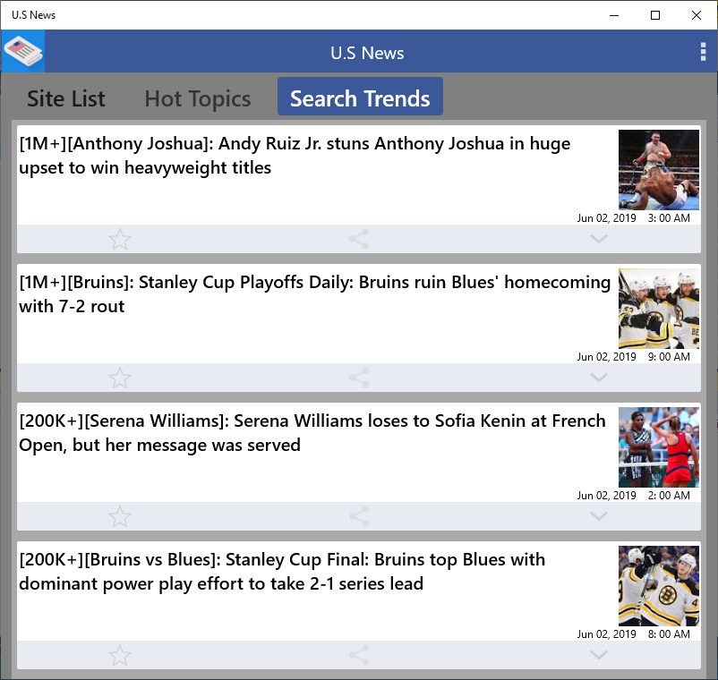Star the Bruins vs Blues article

(x=120, y=655)
